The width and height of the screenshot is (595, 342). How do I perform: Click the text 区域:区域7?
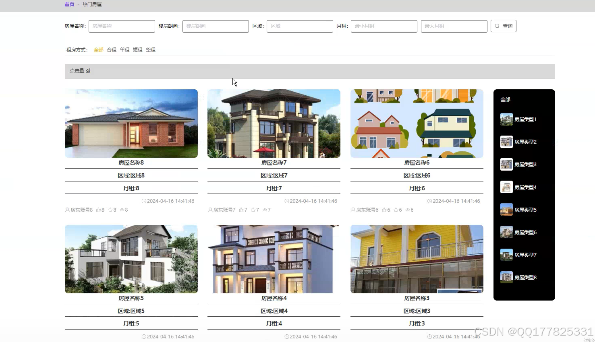click(274, 175)
